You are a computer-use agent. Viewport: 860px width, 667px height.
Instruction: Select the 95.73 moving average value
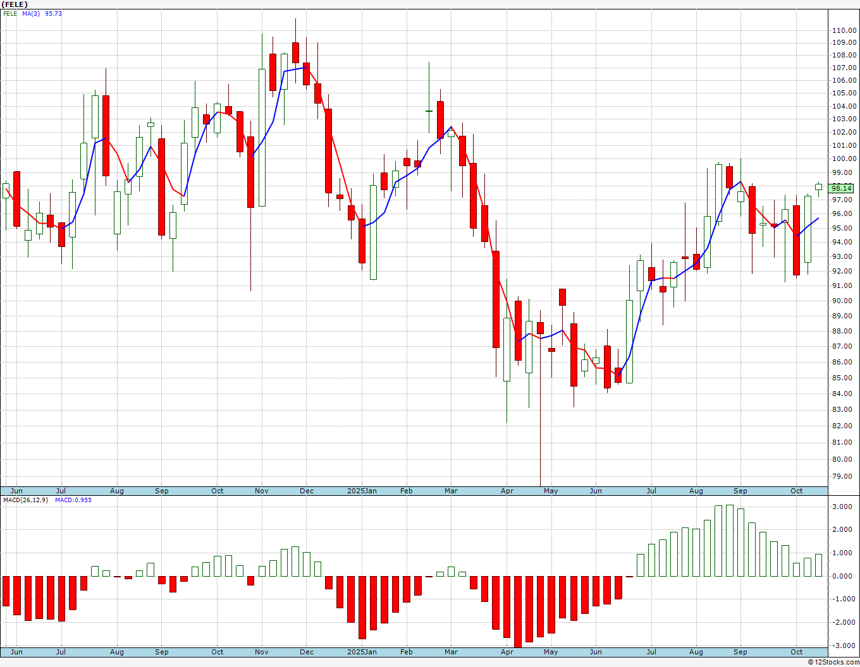click(53, 13)
